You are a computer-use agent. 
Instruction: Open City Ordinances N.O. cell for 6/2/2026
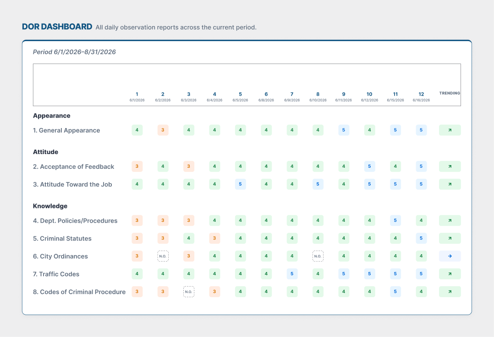tap(163, 256)
